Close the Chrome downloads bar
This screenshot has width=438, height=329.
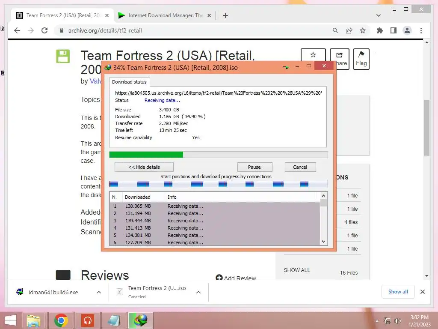click(x=423, y=292)
